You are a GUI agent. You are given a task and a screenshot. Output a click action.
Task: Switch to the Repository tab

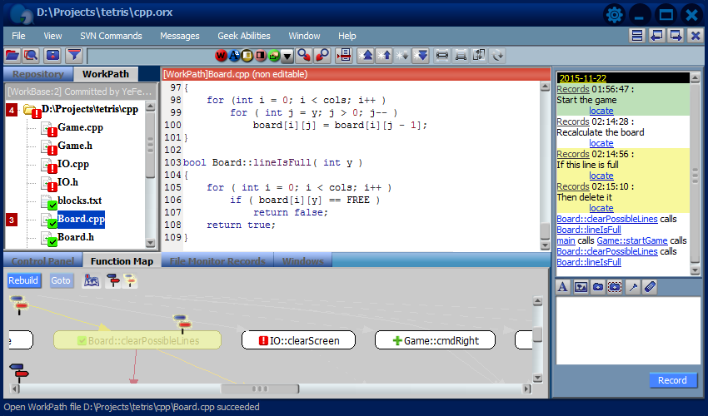(38, 74)
